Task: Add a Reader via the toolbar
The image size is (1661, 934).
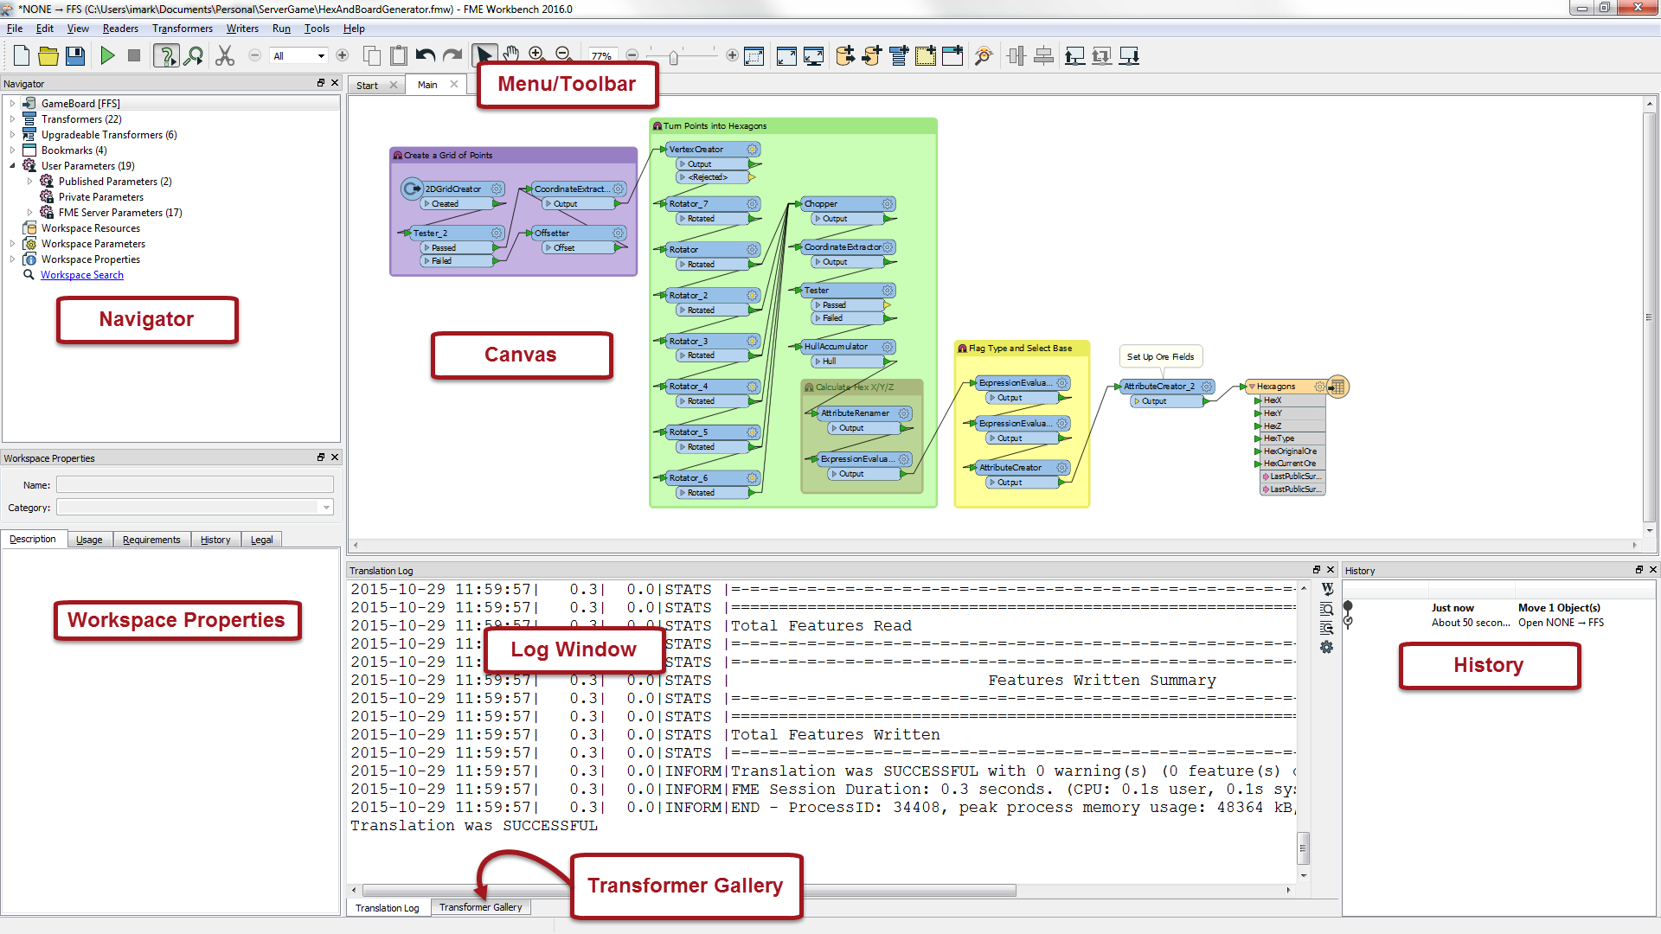Action: (x=845, y=56)
